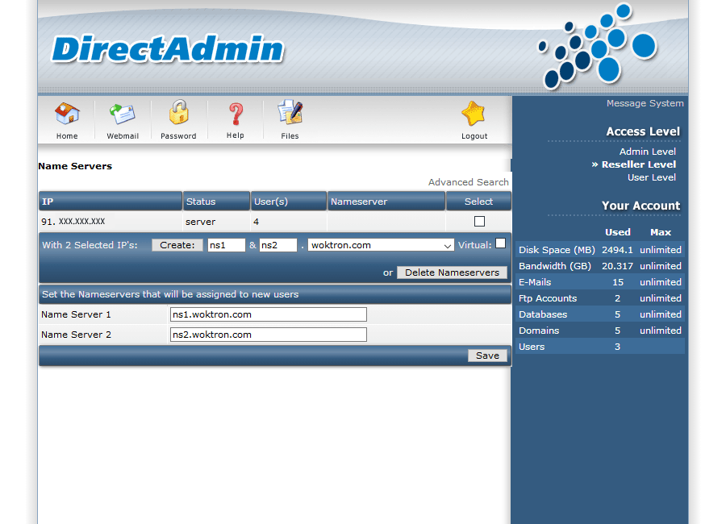This screenshot has width=726, height=524.
Task: Enable the Virtual checkbox
Action: click(x=500, y=243)
